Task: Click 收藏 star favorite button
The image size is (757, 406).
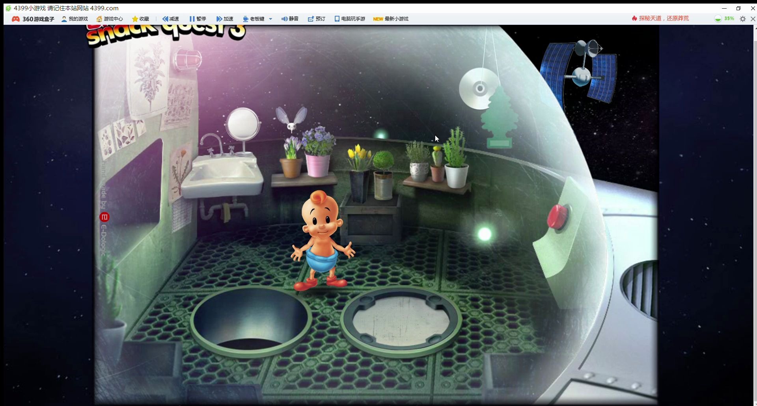Action: pyautogui.click(x=140, y=19)
